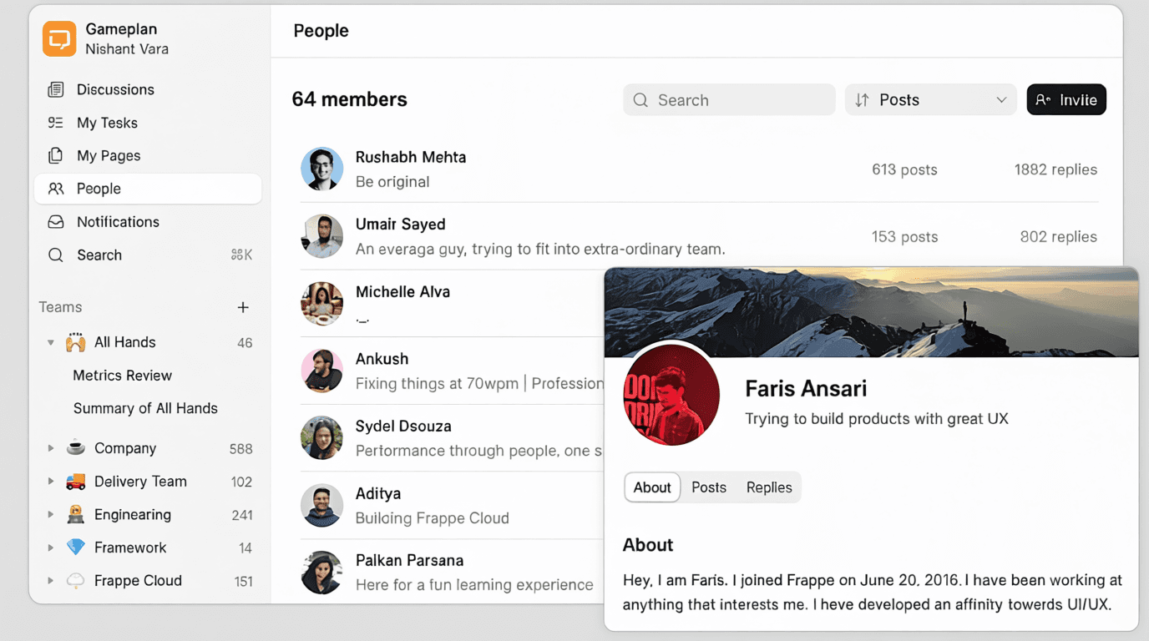Collapse the All Hands team
This screenshot has width=1149, height=641.
click(x=51, y=342)
